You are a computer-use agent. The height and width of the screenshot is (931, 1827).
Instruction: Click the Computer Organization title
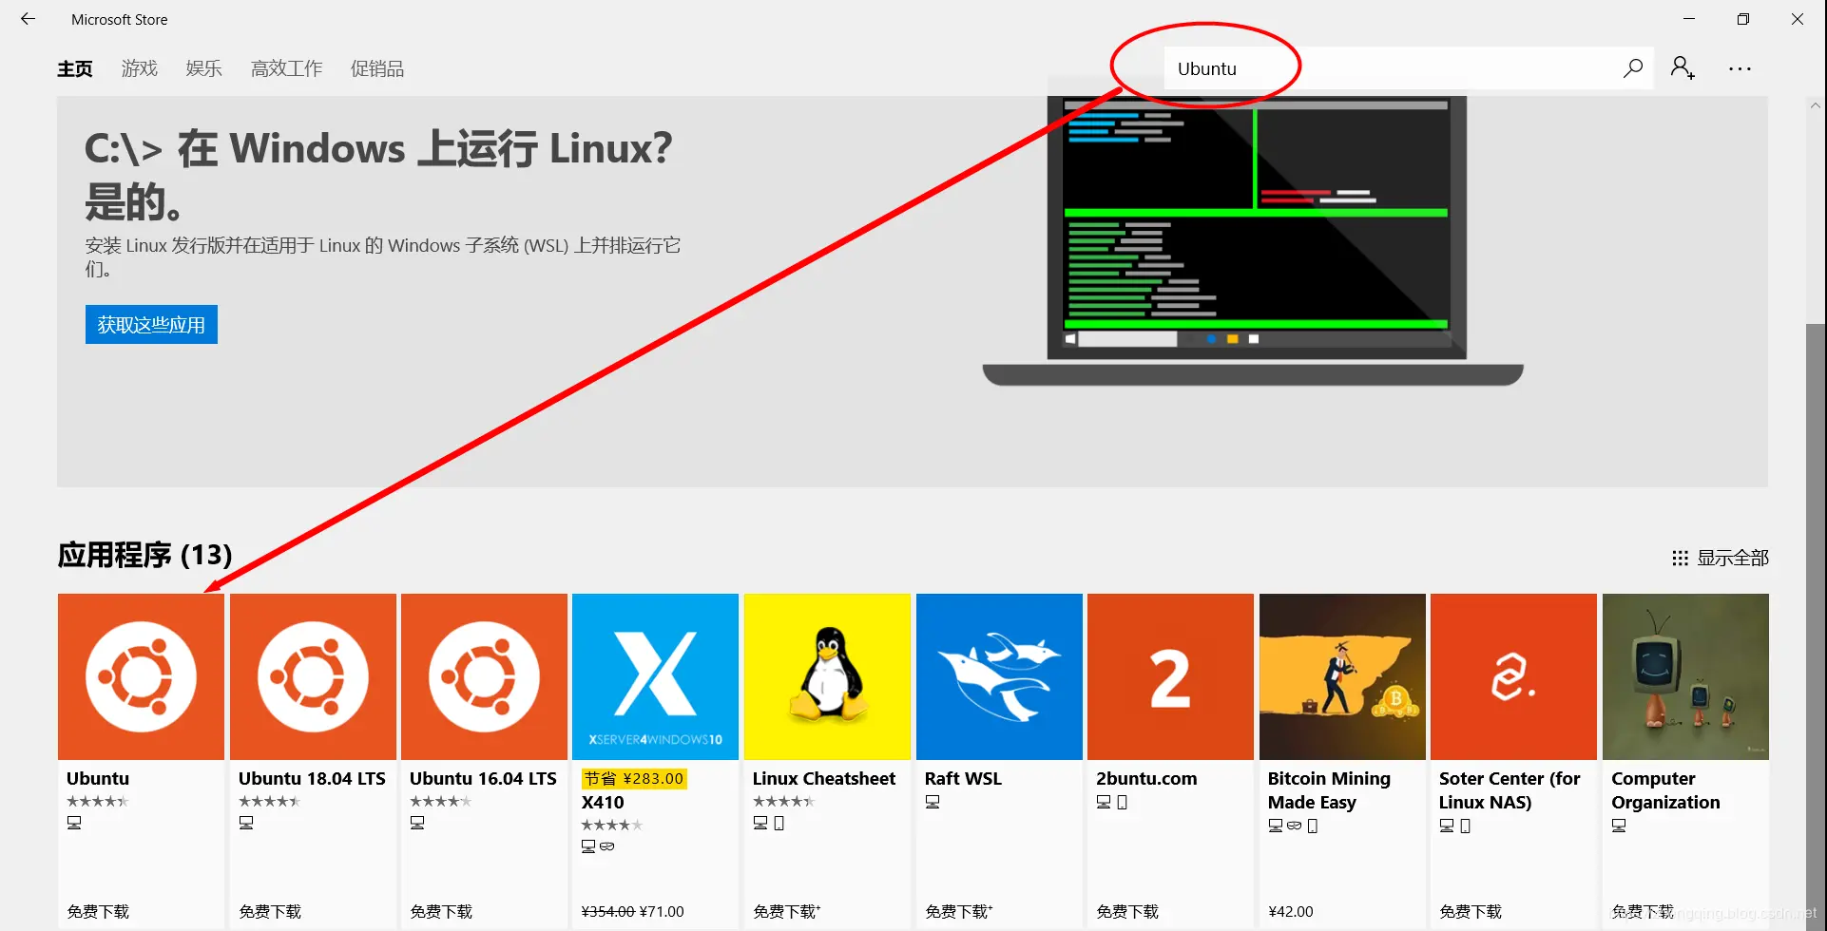[x=1665, y=790]
